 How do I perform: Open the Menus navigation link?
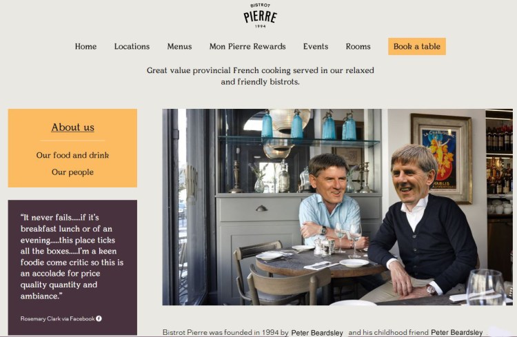tap(179, 46)
